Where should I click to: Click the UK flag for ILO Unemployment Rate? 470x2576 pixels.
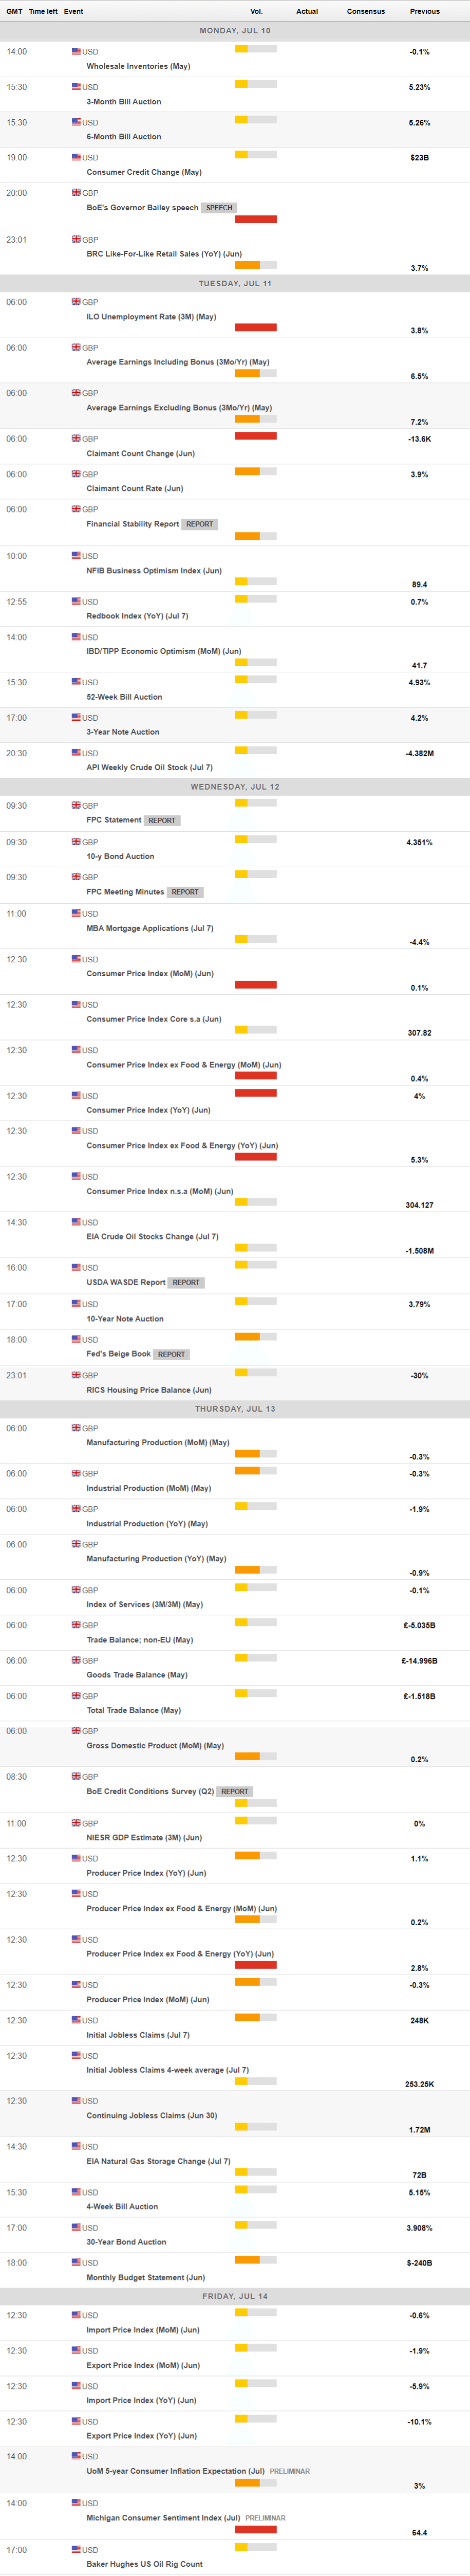[76, 301]
